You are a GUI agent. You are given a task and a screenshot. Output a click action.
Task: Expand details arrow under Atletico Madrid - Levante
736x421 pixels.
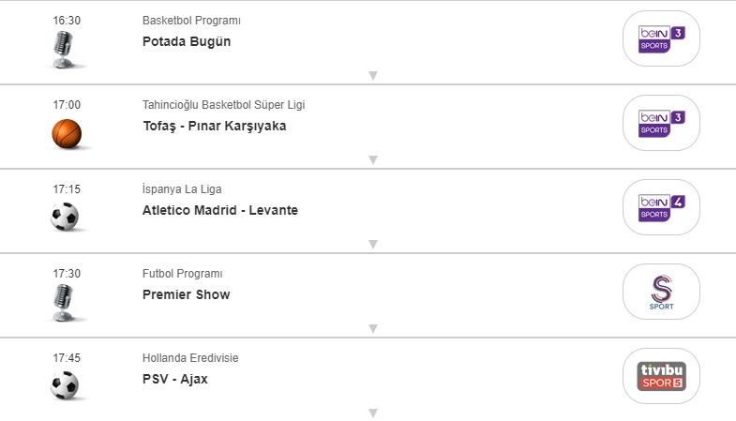tap(372, 245)
